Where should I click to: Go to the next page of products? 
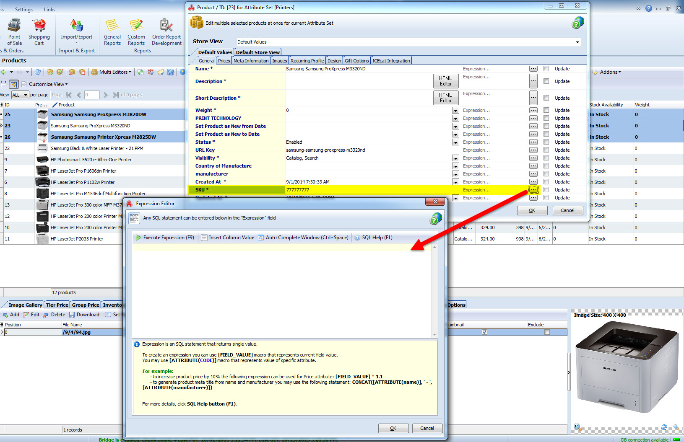point(106,95)
